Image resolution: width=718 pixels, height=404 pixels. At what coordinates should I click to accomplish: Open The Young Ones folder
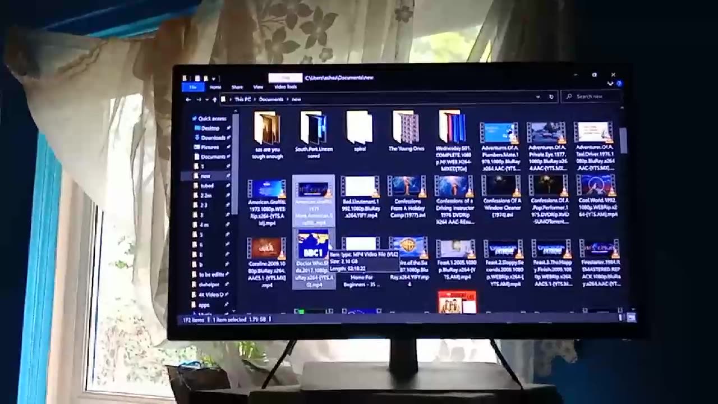(406, 132)
